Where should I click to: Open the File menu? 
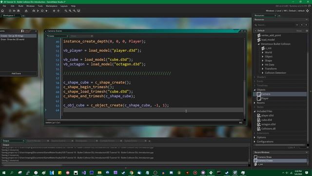4,6
